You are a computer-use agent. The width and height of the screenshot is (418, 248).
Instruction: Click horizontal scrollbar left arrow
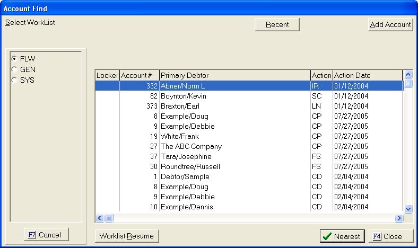(x=99, y=218)
